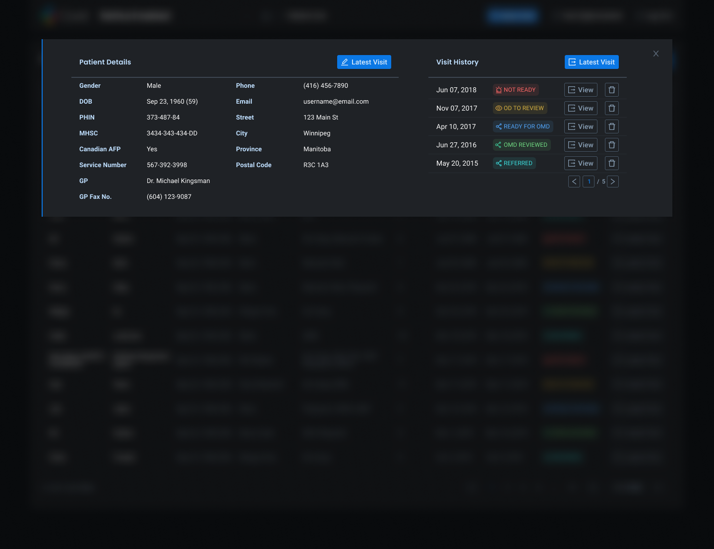Delete the Nov 07, 2017 visit
The height and width of the screenshot is (549, 714).
(x=611, y=108)
